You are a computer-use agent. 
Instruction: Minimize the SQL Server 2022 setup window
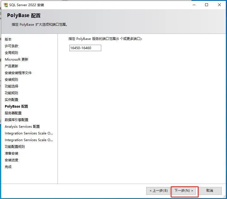click(194, 5)
